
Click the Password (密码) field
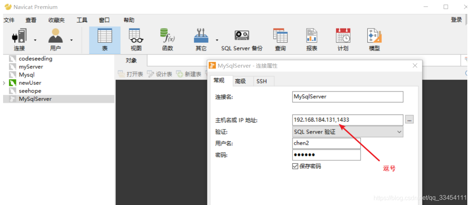pyautogui.click(x=326, y=155)
